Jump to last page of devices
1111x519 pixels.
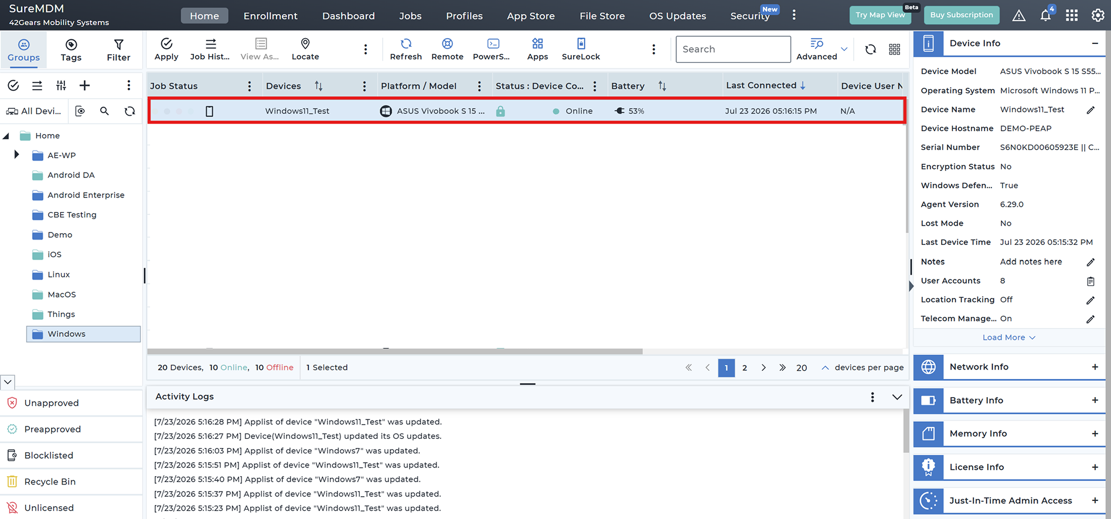(x=782, y=368)
